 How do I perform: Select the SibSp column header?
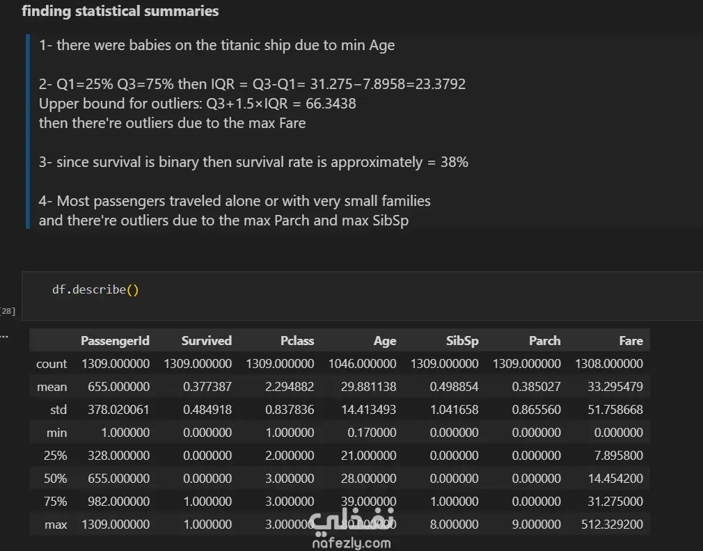[x=462, y=341]
